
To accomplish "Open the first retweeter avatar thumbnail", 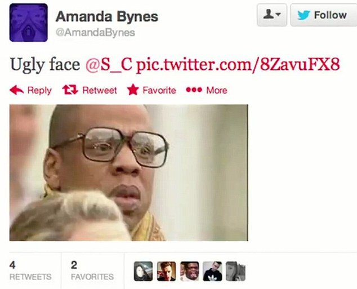I will (143, 271).
